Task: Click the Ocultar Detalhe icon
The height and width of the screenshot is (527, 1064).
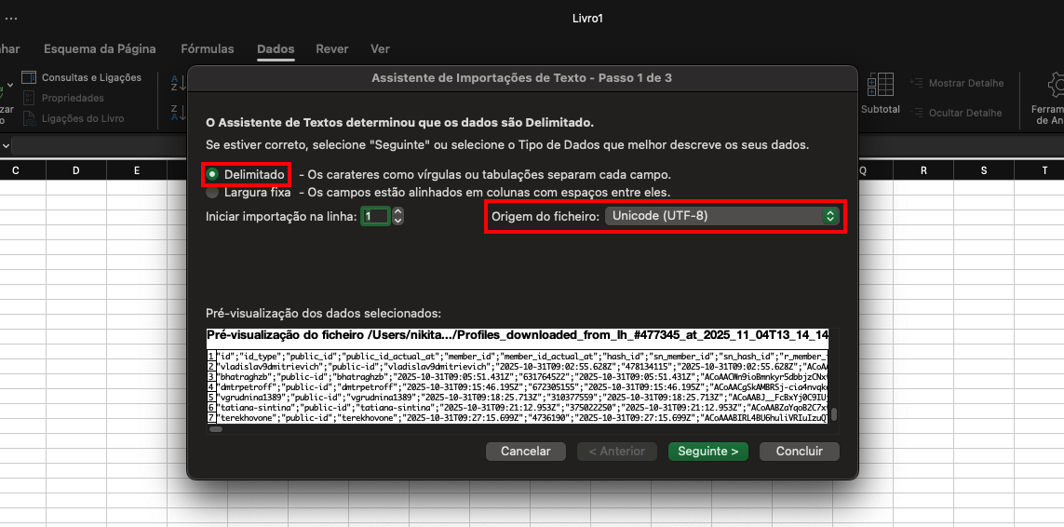Action: click(x=915, y=113)
